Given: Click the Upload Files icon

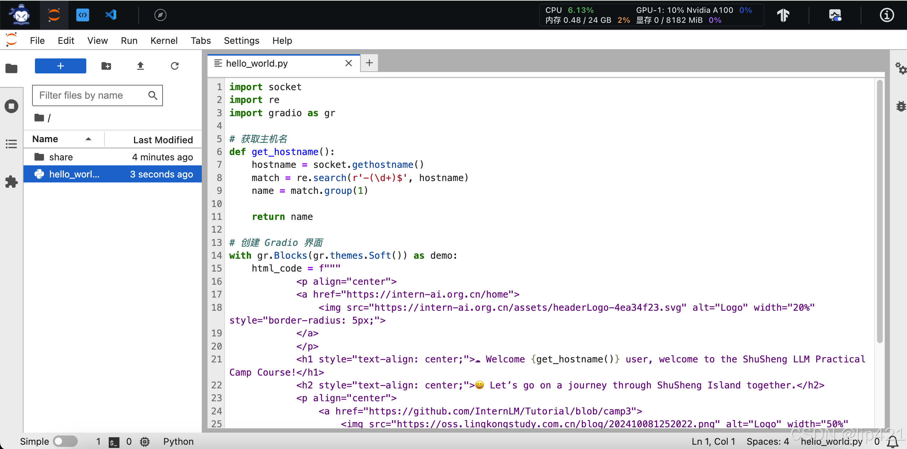Looking at the screenshot, I should [140, 66].
